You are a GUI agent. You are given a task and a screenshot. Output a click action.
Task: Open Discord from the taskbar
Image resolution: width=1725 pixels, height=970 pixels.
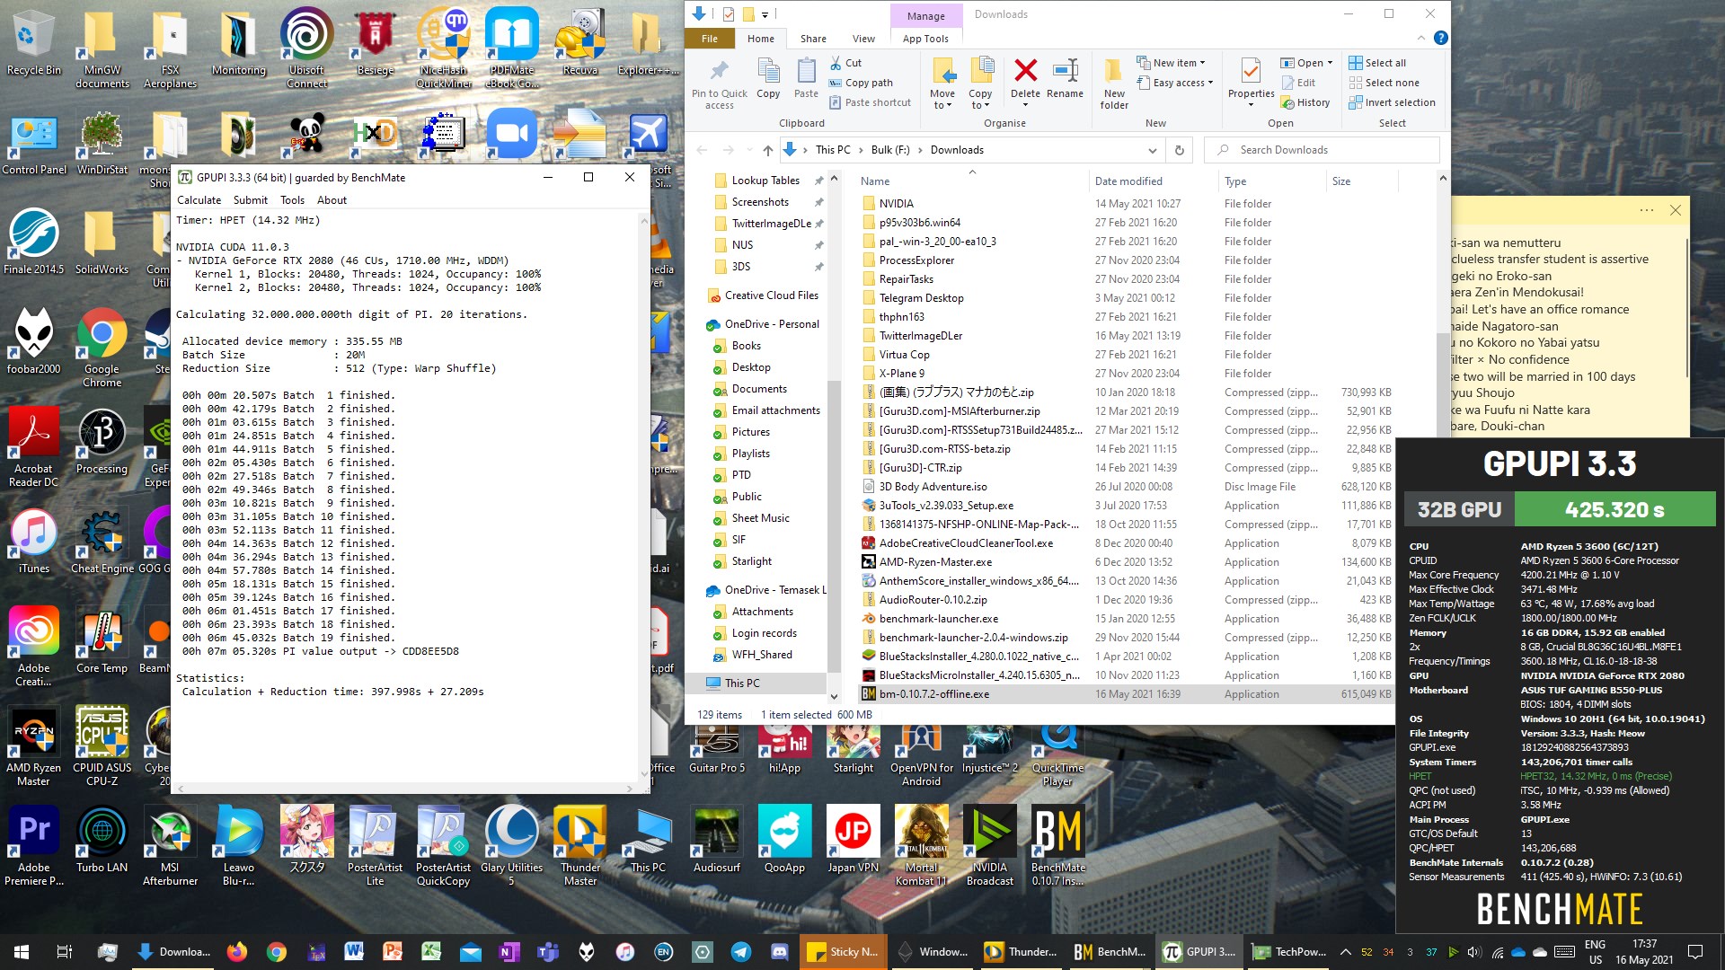tap(780, 951)
